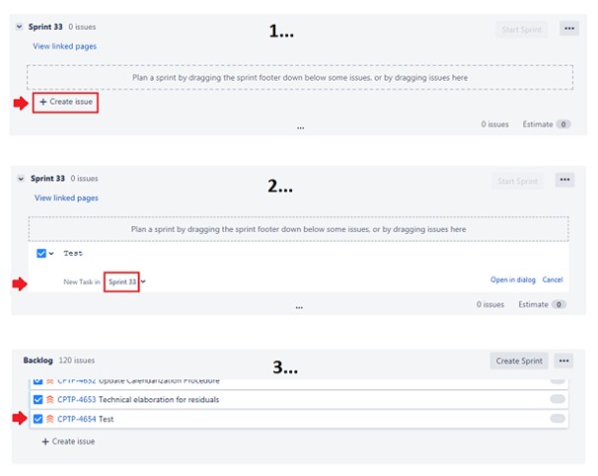Click the sprint footer drag handle in first panel

[301, 128]
